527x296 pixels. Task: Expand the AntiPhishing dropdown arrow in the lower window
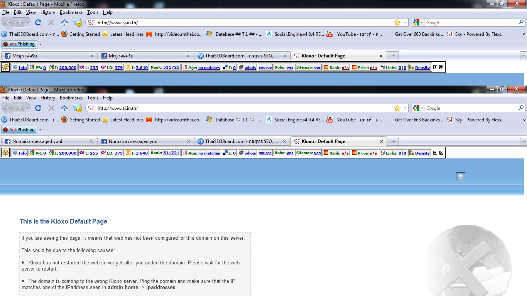[40, 130]
